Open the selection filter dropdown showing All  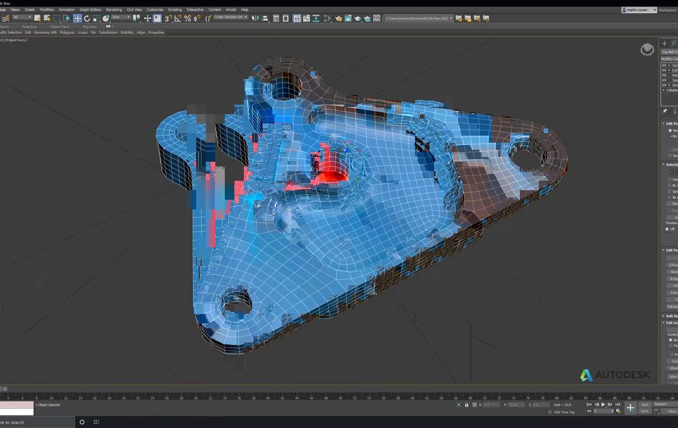[29, 19]
